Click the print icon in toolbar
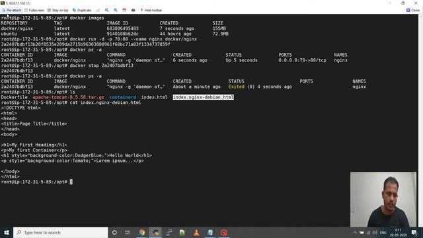This screenshot has height=238, width=423. tap(134, 11)
